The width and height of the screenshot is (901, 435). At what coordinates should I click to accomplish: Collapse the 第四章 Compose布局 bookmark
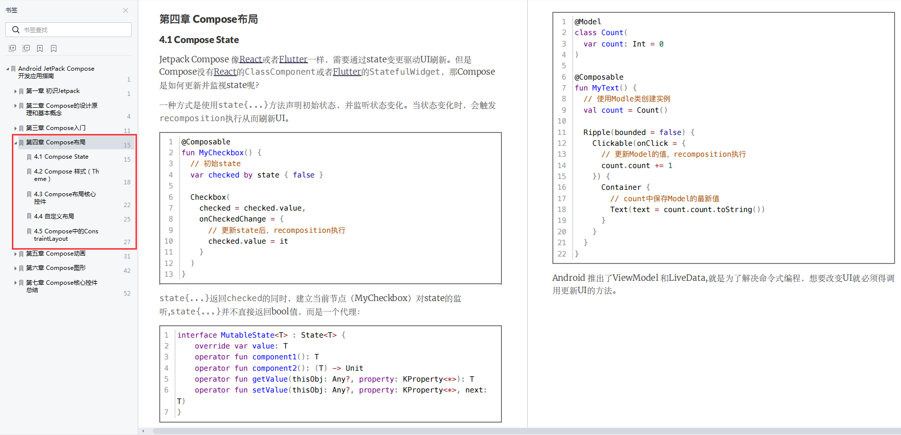tap(15, 142)
